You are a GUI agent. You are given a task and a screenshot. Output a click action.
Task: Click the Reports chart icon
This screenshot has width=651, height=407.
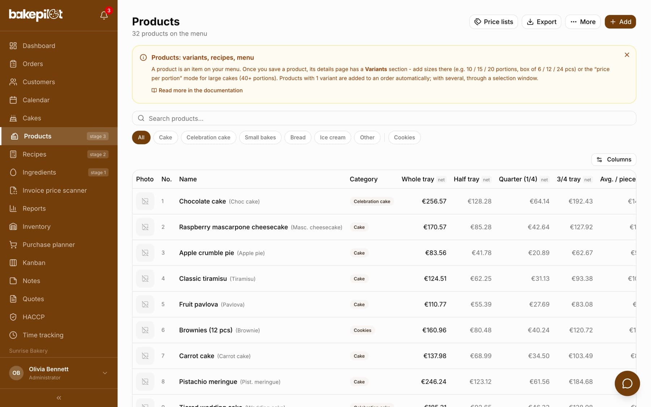point(13,208)
